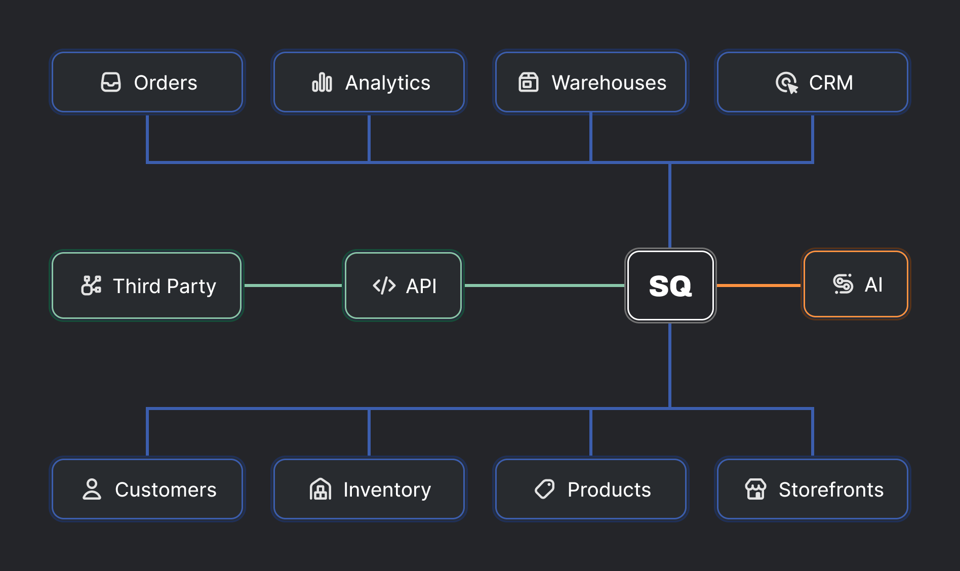Open the CRM node
The height and width of the screenshot is (571, 960).
pos(812,82)
